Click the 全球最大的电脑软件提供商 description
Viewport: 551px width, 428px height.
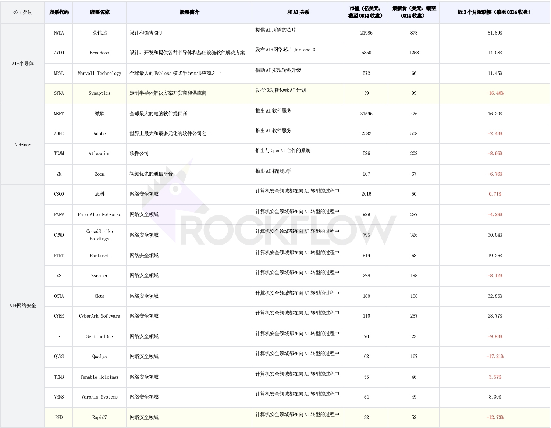pos(158,114)
